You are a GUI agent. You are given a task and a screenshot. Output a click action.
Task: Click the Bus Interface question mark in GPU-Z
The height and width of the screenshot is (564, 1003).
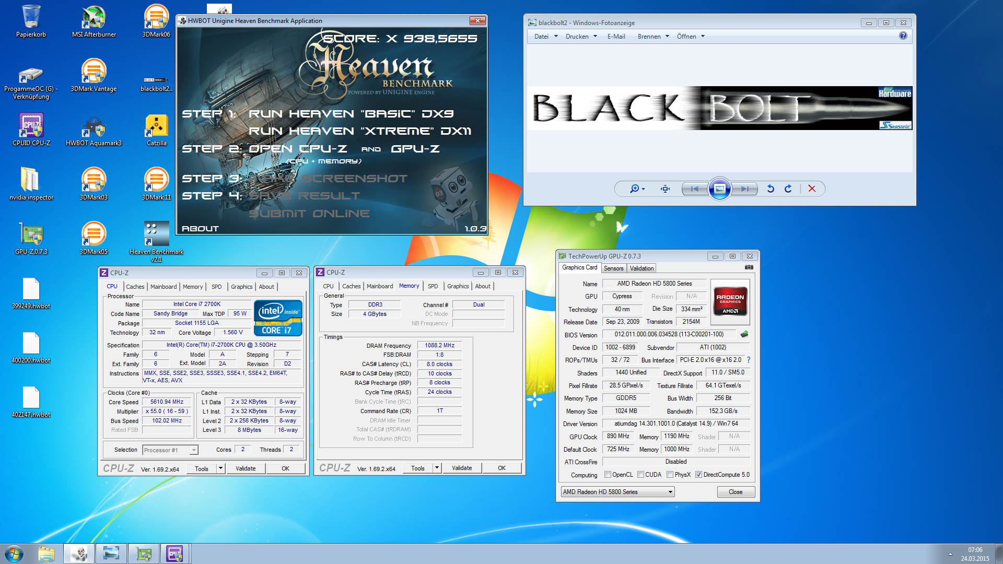(x=749, y=360)
